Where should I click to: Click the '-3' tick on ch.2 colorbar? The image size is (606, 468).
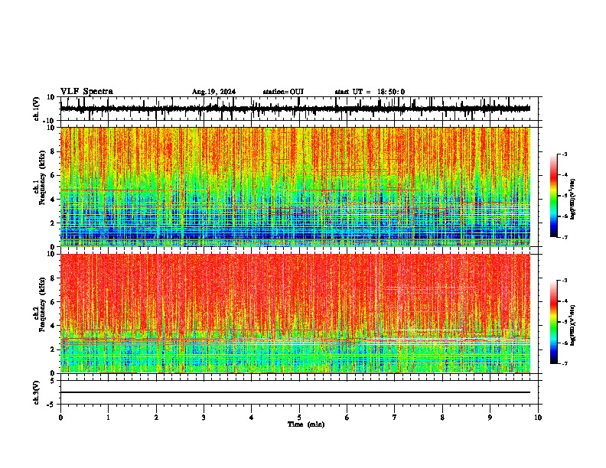pos(565,281)
